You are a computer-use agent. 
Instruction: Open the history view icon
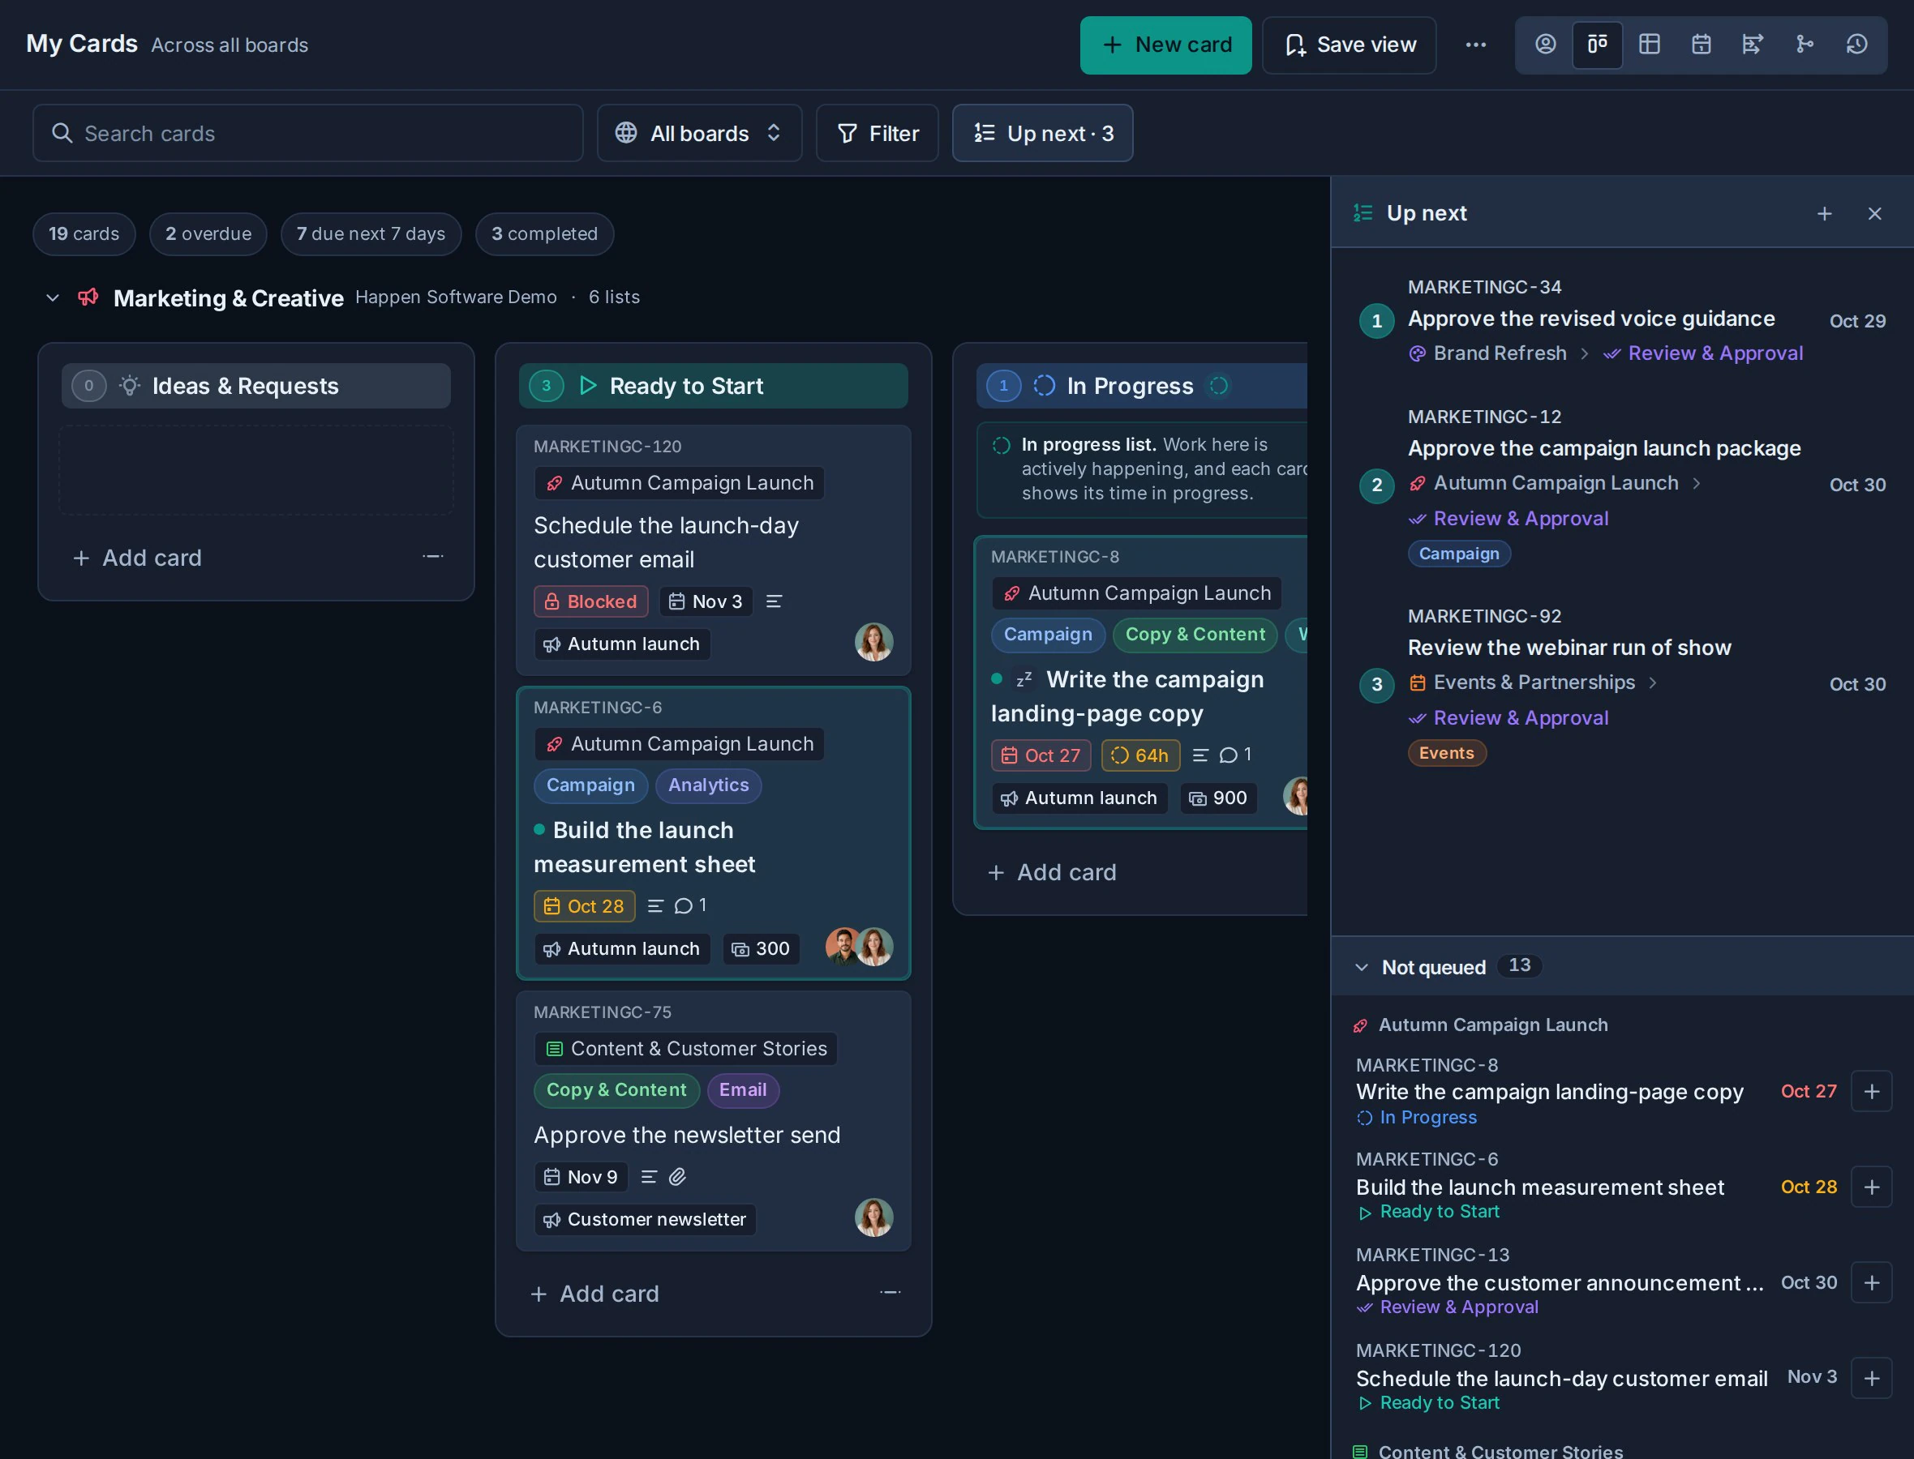[1856, 45]
